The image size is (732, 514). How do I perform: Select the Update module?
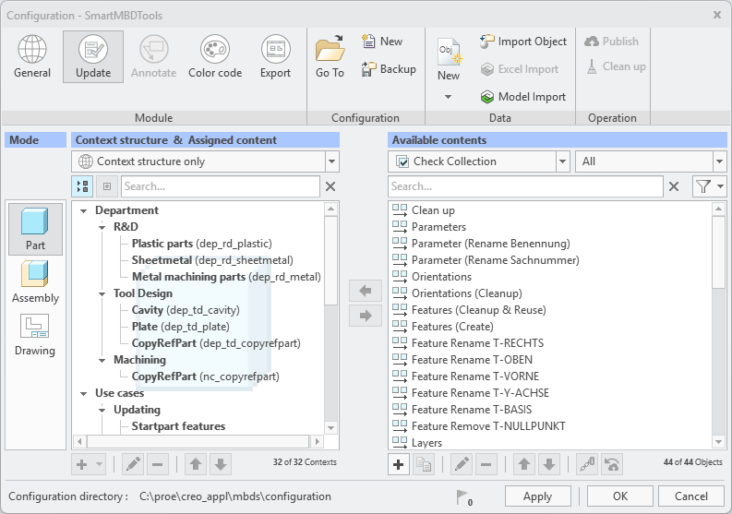(x=93, y=56)
